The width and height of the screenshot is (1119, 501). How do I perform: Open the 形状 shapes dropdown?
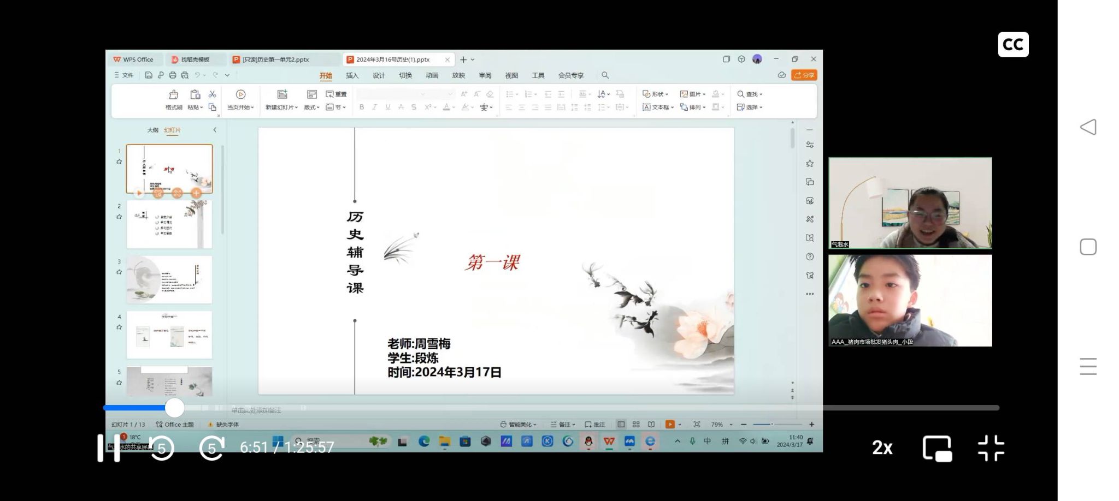[656, 94]
